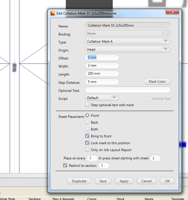The width and height of the screenshot is (188, 200).
Task: Open the Media tab
Action: pos(149,199)
